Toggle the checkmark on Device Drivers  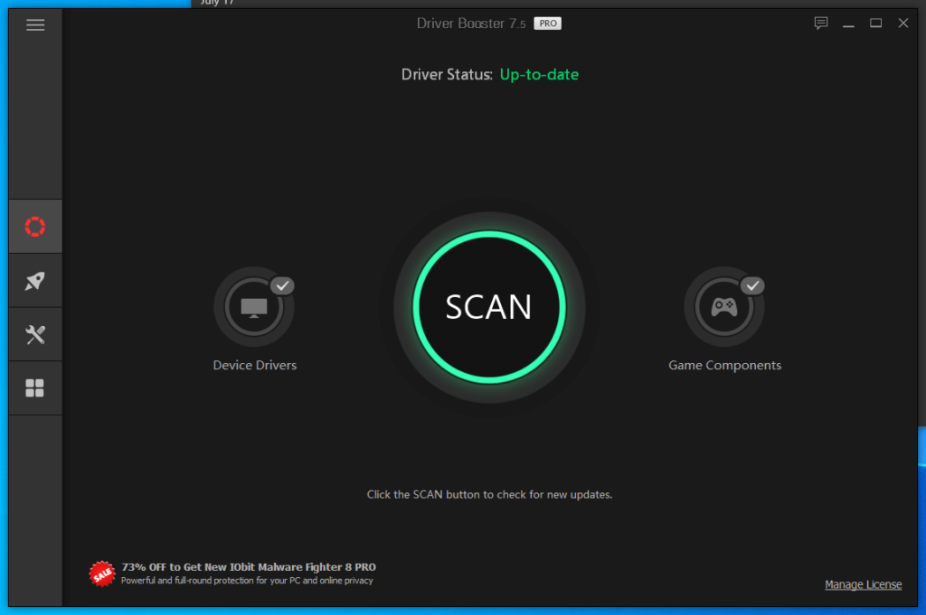282,284
